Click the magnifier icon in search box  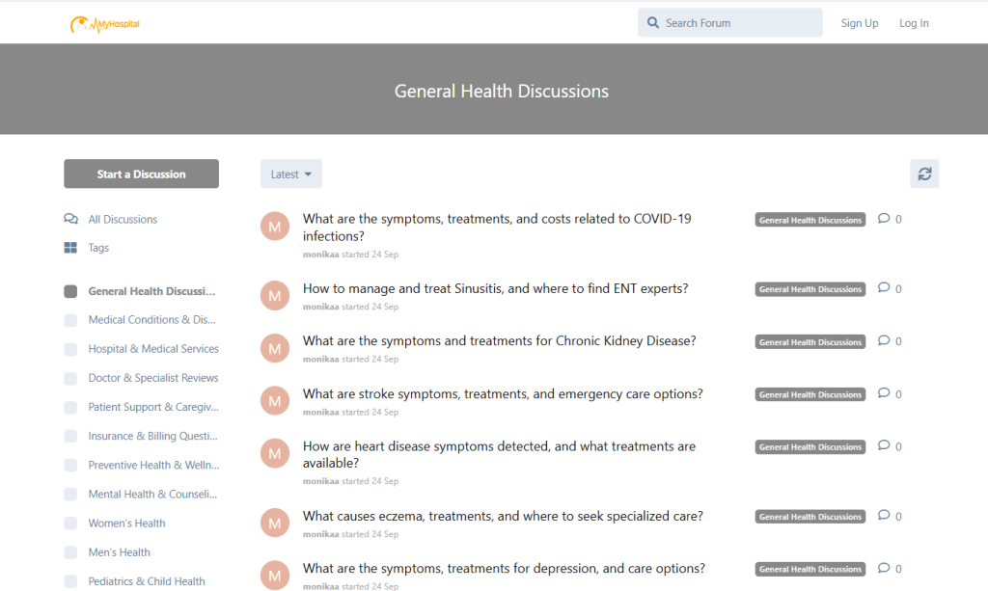(653, 23)
